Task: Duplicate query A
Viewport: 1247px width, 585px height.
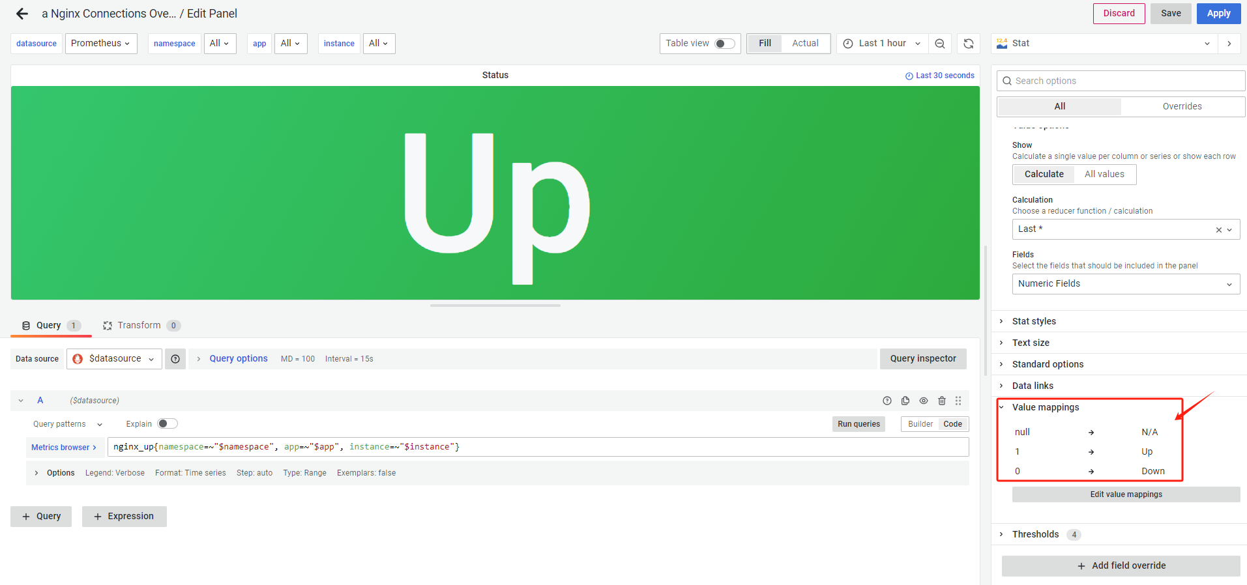Action: [905, 401]
